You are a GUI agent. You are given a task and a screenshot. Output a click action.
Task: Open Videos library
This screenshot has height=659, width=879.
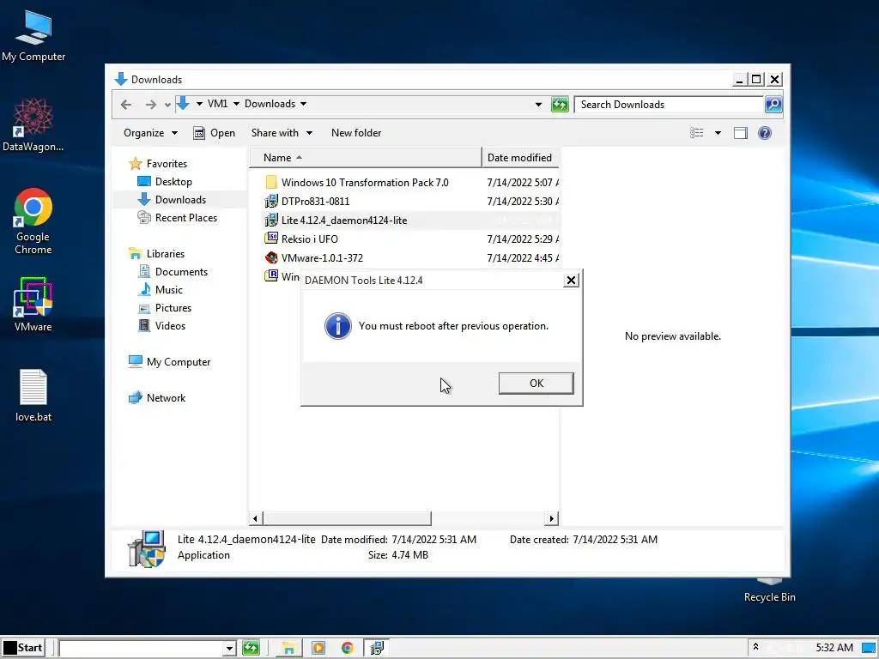tap(170, 325)
